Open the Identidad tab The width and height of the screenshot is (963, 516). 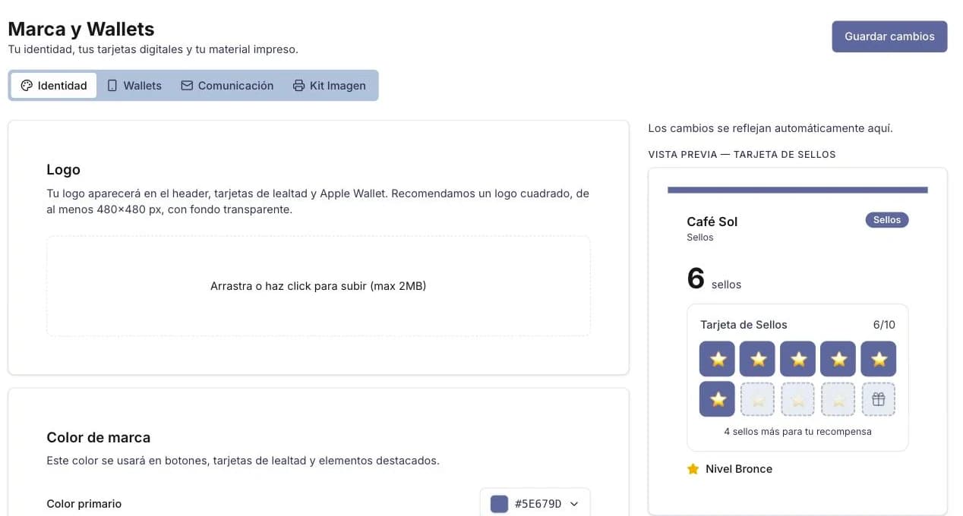tap(54, 86)
